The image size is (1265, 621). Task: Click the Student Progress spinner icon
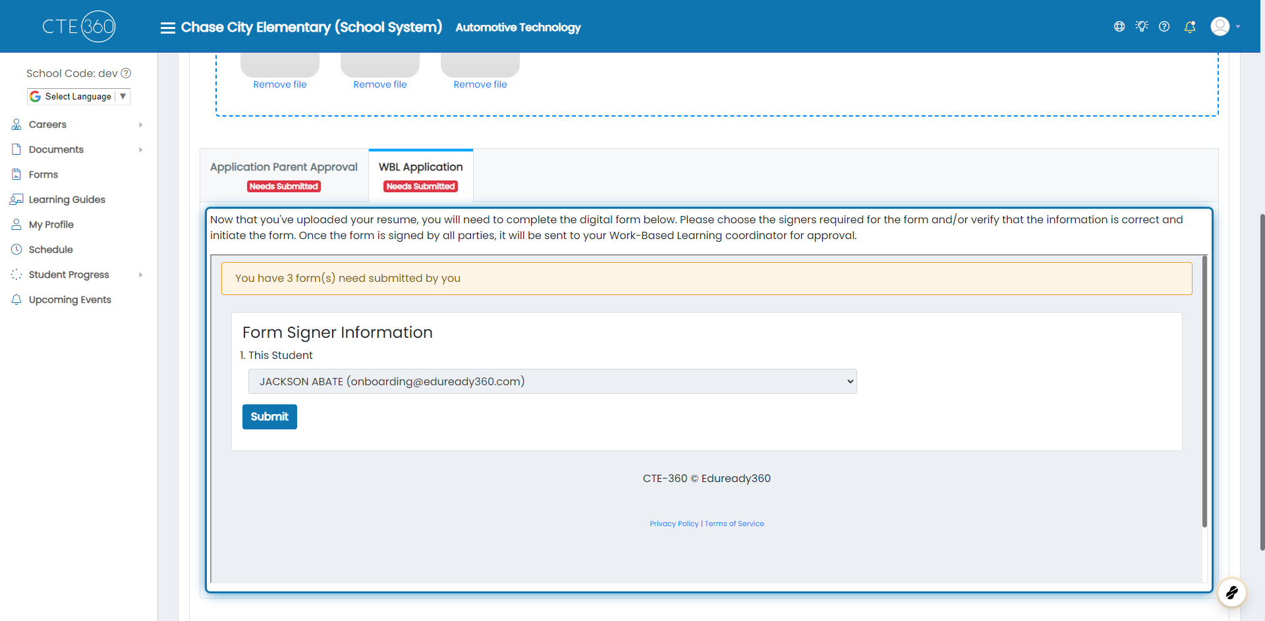click(16, 275)
